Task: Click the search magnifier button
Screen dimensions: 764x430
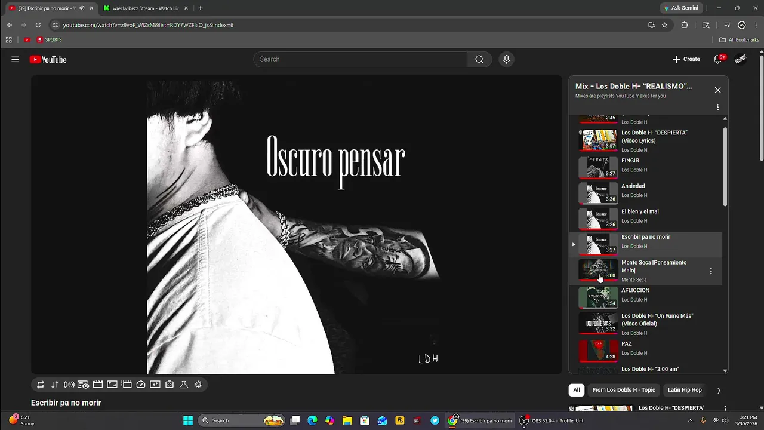Action: [x=479, y=59]
